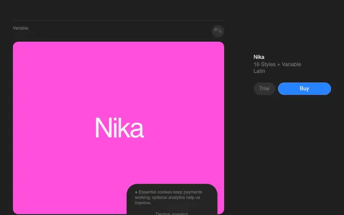Click the Nika font family title
This screenshot has width=344, height=215.
pos(259,57)
